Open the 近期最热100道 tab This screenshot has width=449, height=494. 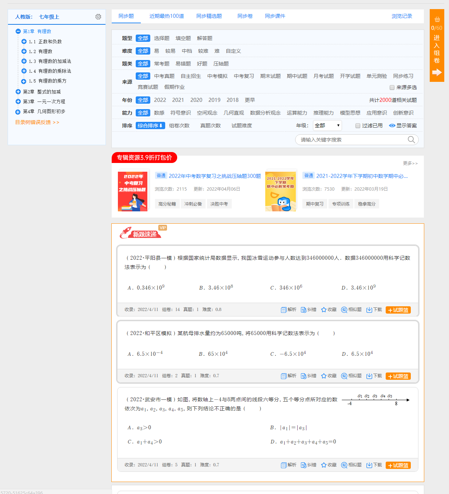tap(166, 16)
